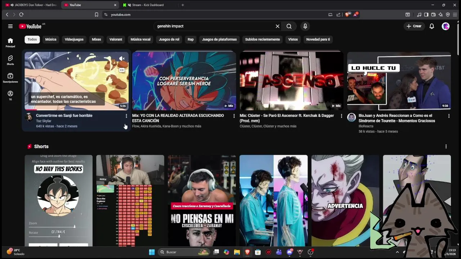Open Convertirme en Sanji fue horrible title

click(64, 116)
